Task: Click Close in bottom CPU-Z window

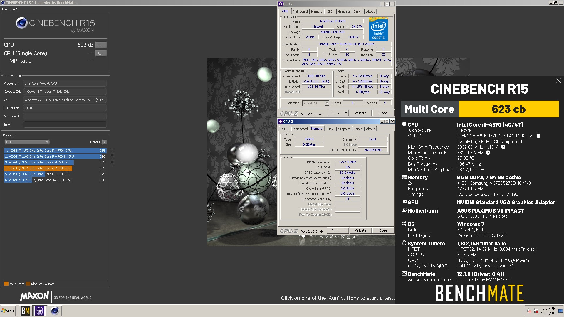Action: (383, 230)
